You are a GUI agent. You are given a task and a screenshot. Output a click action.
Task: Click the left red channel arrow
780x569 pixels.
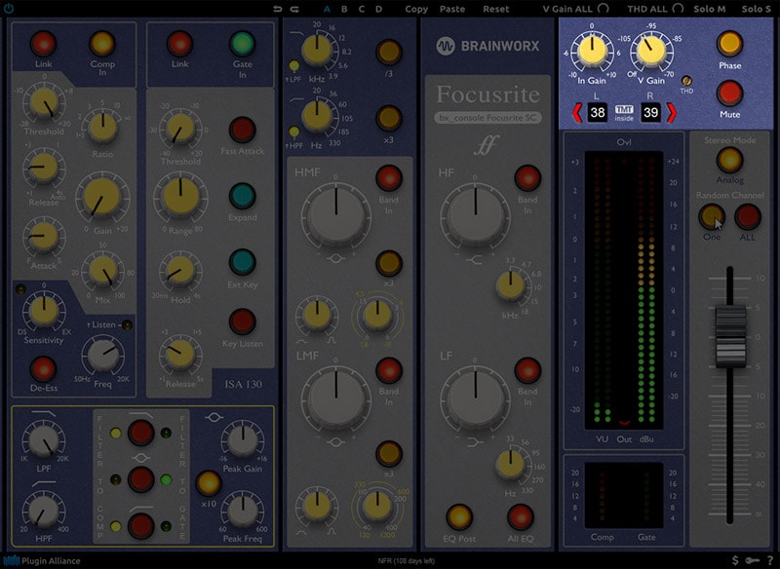point(575,114)
